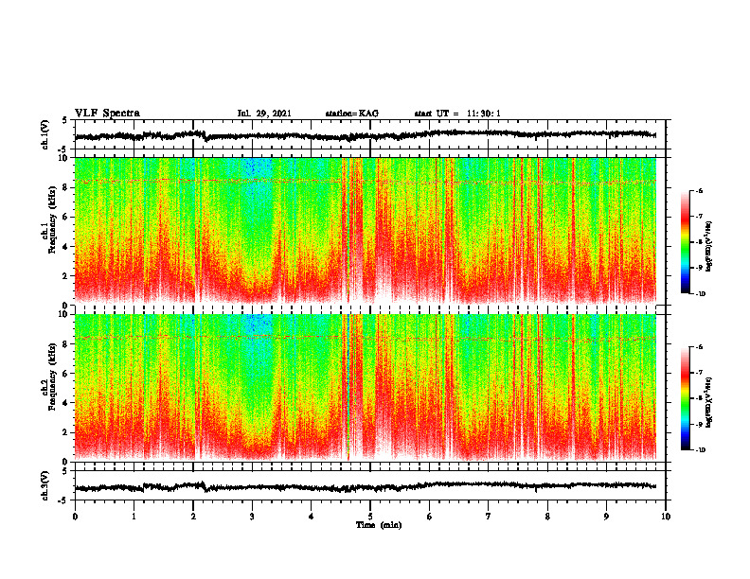Click the "-10" label on ch.2 color scale
Image resolution: width=750 pixels, height=579 pixels.
(701, 450)
